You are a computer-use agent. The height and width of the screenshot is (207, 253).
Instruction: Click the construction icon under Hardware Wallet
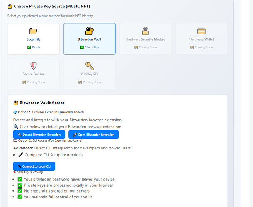tap(192, 47)
